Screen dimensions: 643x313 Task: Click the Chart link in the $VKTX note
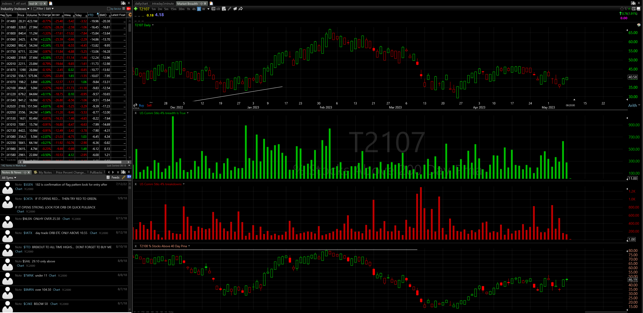[93, 233]
